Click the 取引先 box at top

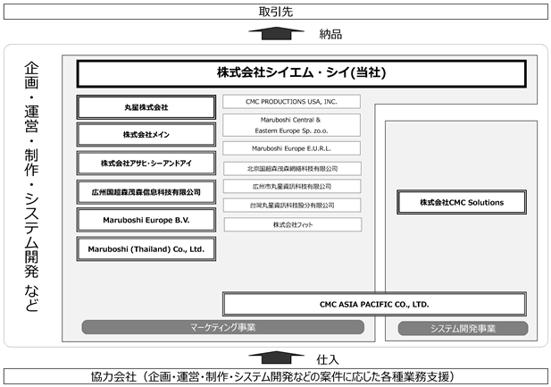(275, 12)
